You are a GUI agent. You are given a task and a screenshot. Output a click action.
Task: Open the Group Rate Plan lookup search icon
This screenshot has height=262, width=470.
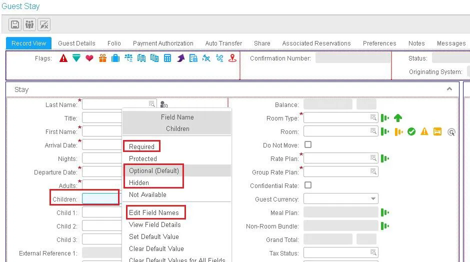tap(373, 171)
